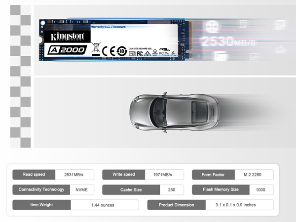Click the 2531MB/s value
The width and height of the screenshot is (296, 222).
click(x=74, y=175)
